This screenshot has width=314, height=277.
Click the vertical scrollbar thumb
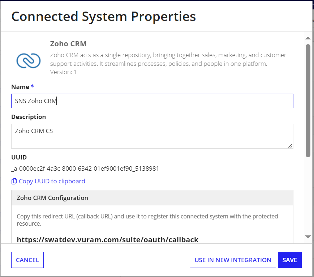pyautogui.click(x=308, y=100)
